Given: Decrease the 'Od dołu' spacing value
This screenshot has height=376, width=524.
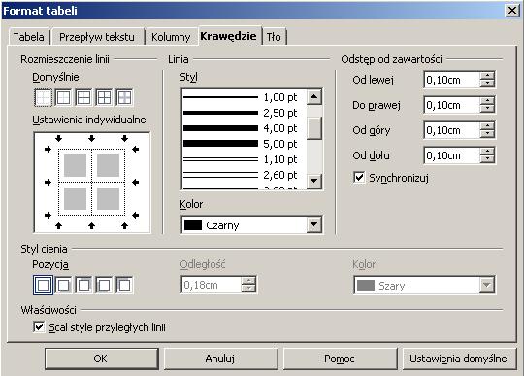Looking at the screenshot, I should tap(487, 159).
